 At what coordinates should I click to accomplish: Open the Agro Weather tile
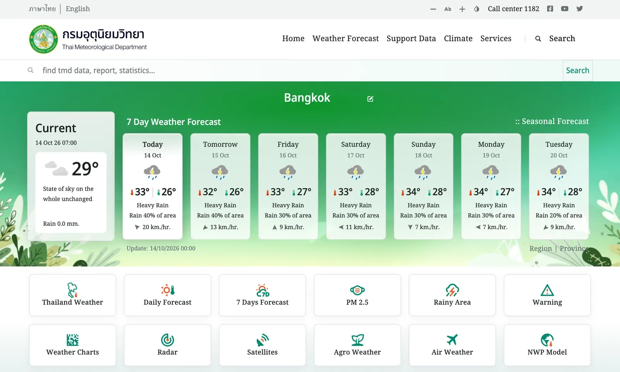point(357,345)
